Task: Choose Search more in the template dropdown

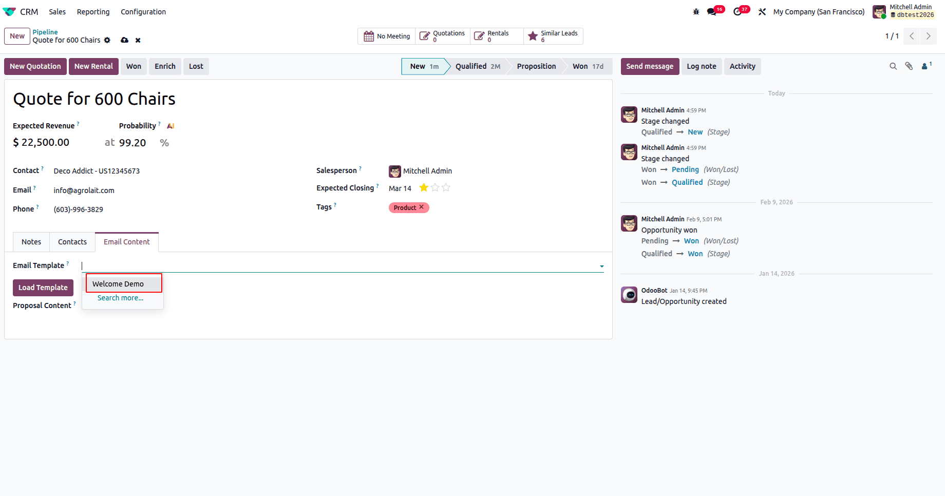Action: coord(120,298)
